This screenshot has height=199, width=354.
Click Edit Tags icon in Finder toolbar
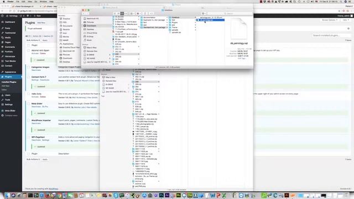coord(152,14)
